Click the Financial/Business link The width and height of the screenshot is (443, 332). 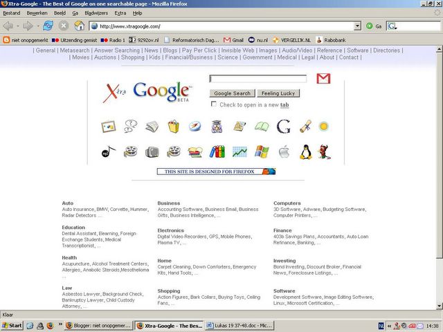189,57
